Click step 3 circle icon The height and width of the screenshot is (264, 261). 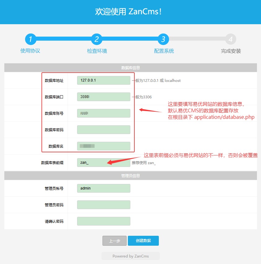163,39
